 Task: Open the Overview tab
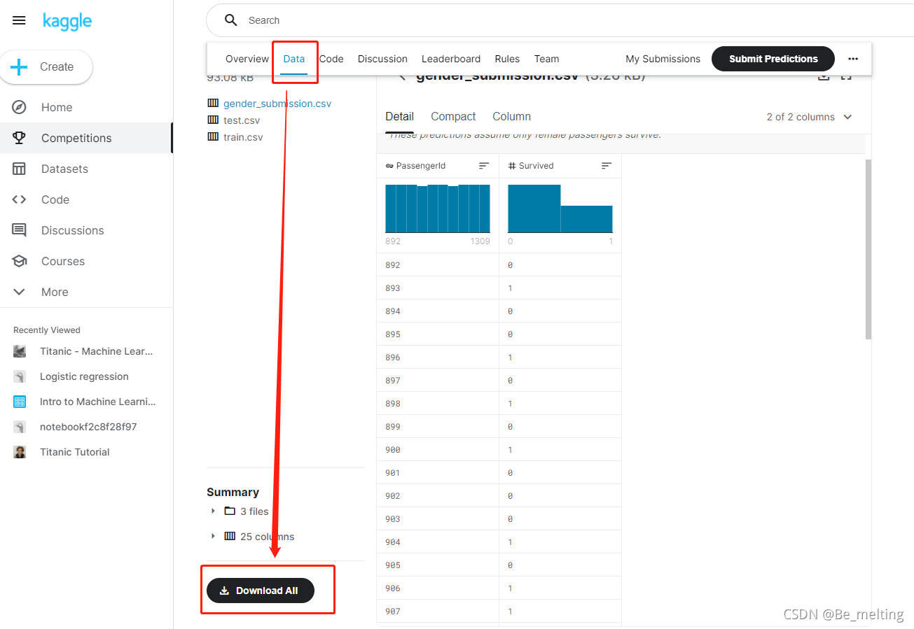point(247,59)
